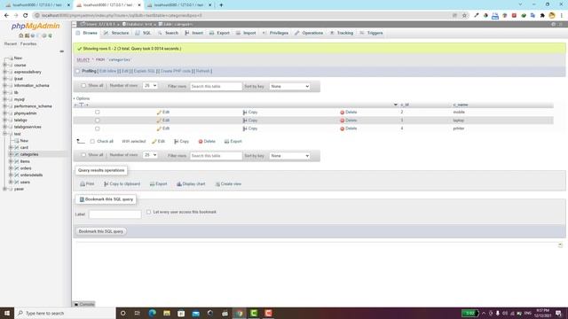Screen dimensions: 568x319
Task: Click Create view
Action: 228,183
